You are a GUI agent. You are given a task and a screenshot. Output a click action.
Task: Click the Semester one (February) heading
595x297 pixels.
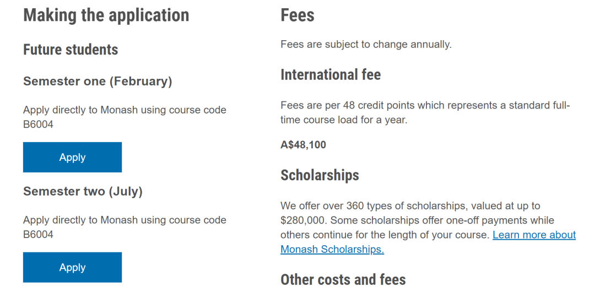pyautogui.click(x=98, y=82)
